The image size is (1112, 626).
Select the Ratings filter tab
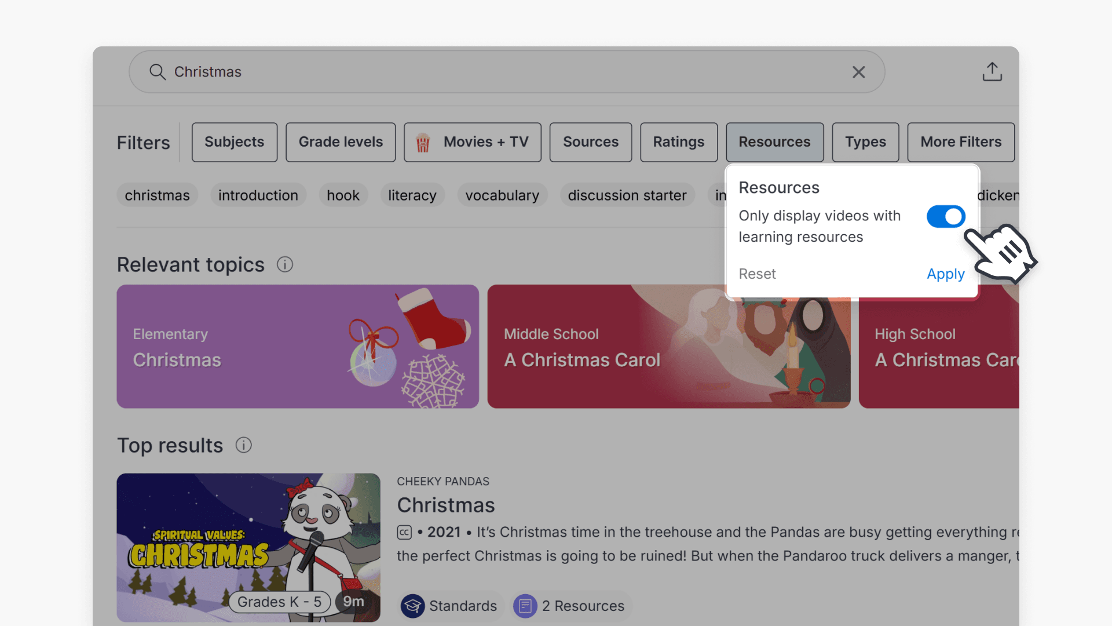678,142
